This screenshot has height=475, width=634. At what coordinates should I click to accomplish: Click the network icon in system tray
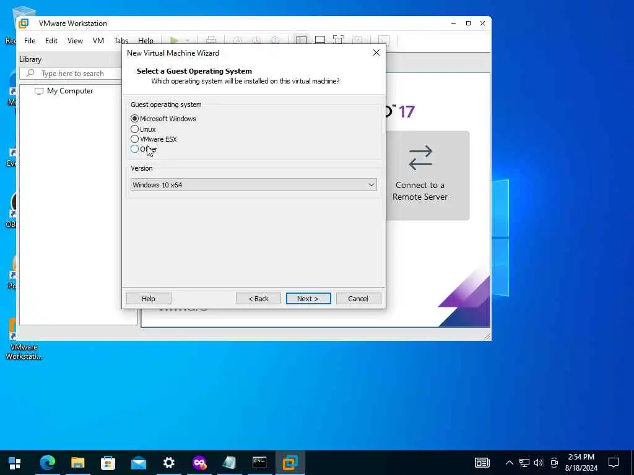(x=524, y=463)
